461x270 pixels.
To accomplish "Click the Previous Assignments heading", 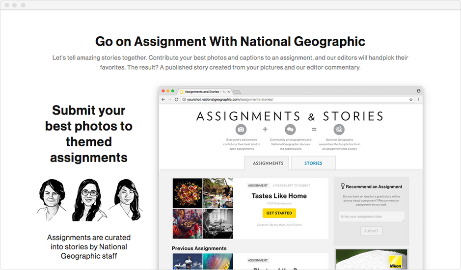I will coord(199,248).
